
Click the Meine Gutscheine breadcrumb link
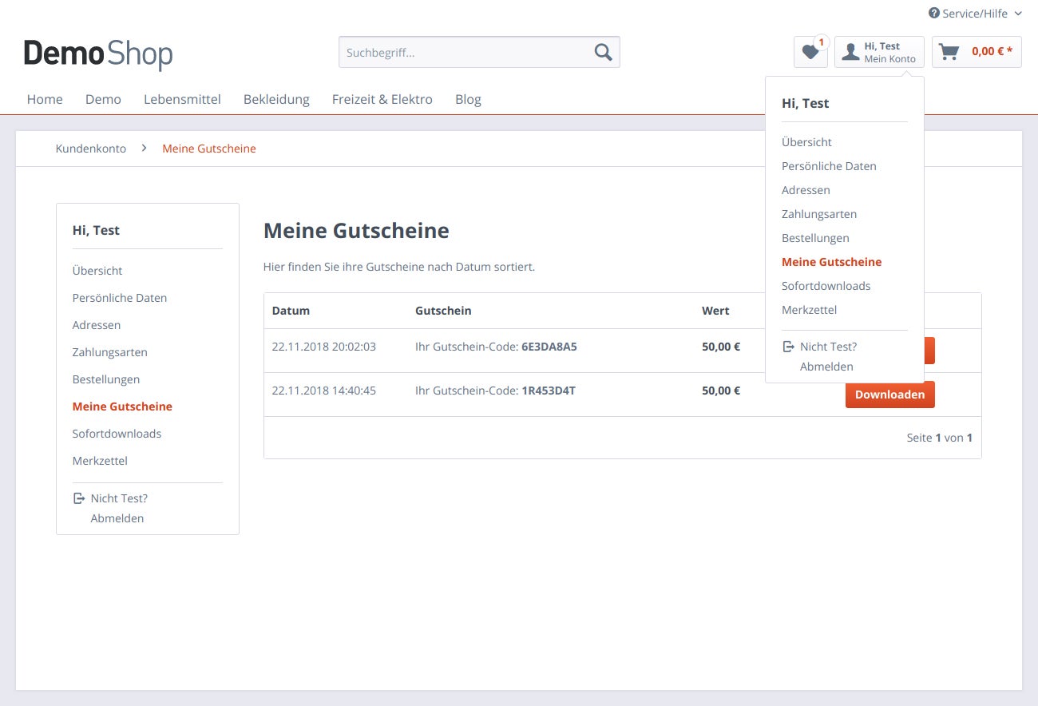209,149
